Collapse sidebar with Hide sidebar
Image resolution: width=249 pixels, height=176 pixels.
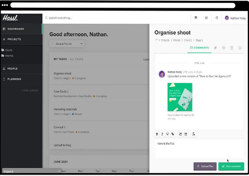pos(30,90)
